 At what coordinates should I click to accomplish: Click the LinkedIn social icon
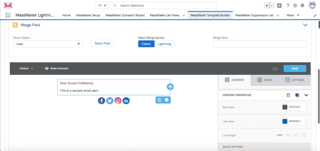click(x=126, y=101)
